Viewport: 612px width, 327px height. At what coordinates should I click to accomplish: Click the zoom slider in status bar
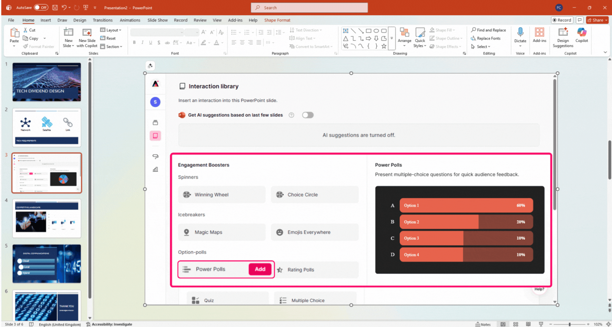569,324
